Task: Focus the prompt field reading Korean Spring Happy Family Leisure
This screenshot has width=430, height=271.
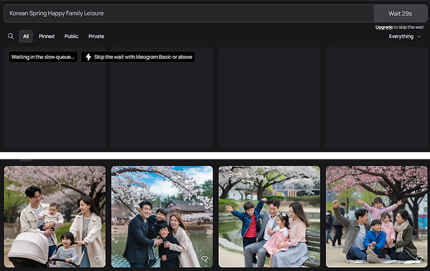Action: (x=189, y=14)
